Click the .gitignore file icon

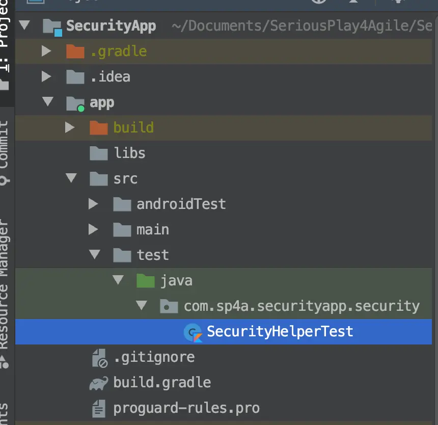pos(99,358)
